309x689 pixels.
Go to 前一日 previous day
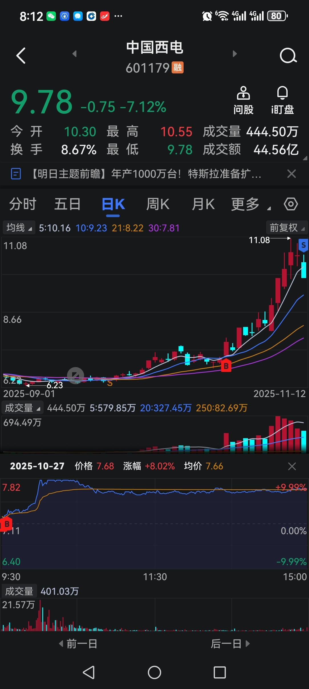pyautogui.click(x=78, y=644)
